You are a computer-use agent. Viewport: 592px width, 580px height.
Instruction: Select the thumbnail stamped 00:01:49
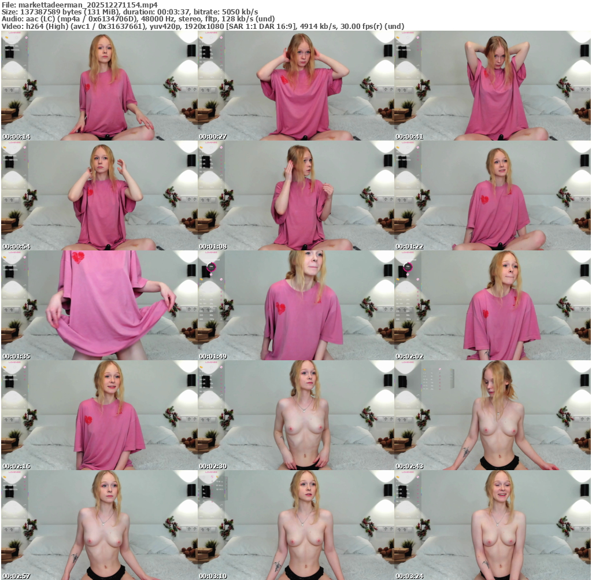[x=296, y=305]
